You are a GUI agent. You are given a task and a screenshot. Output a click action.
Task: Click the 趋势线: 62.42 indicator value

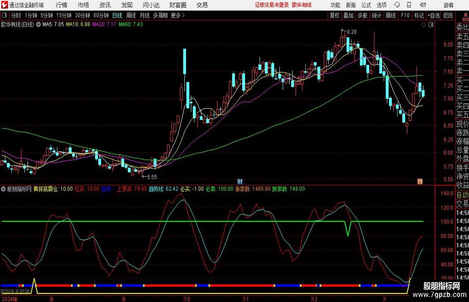pos(163,189)
